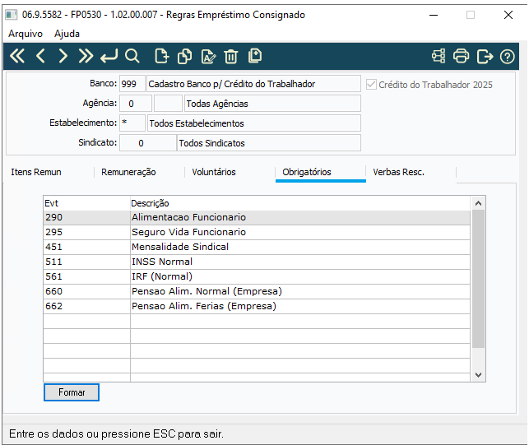529x445 pixels.
Task: Click the Sindicato code field
Action: (x=148, y=143)
